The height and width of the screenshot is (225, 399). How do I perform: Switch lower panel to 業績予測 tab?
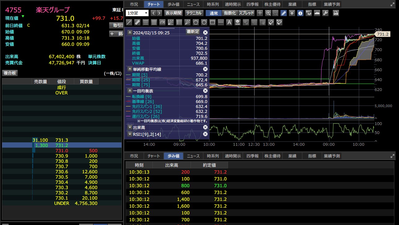[332, 156]
